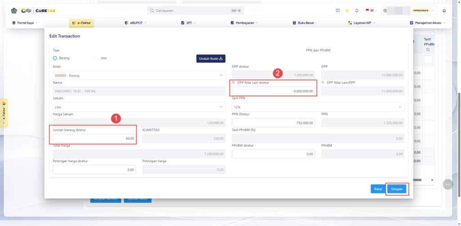Expand the Layanan WP menu
The height and width of the screenshot is (226, 461).
pos(362,22)
